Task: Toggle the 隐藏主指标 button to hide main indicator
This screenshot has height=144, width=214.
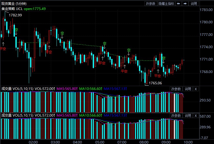Action: coord(166,4)
